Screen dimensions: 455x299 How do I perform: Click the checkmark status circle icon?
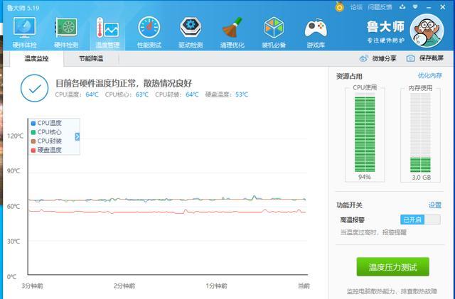click(x=35, y=88)
